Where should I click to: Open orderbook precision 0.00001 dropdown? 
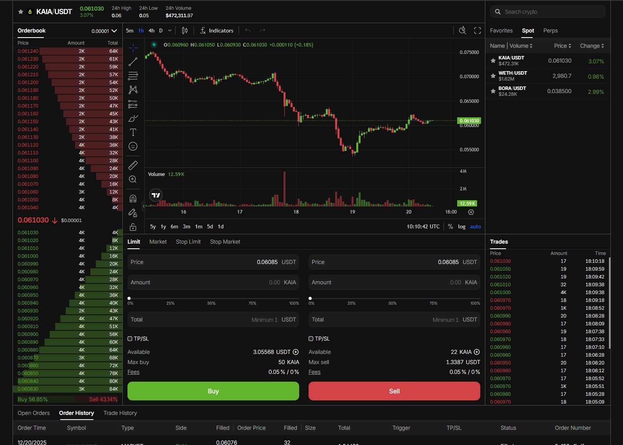click(x=104, y=31)
